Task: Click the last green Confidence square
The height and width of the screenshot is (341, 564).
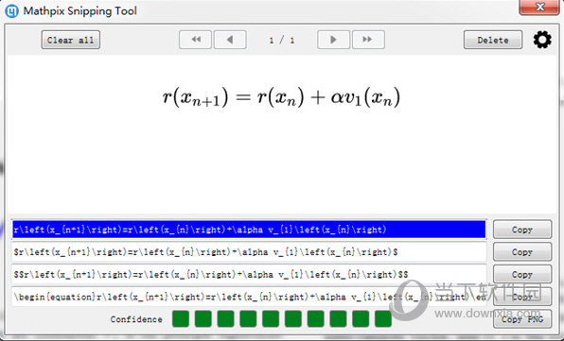Action: (x=383, y=318)
